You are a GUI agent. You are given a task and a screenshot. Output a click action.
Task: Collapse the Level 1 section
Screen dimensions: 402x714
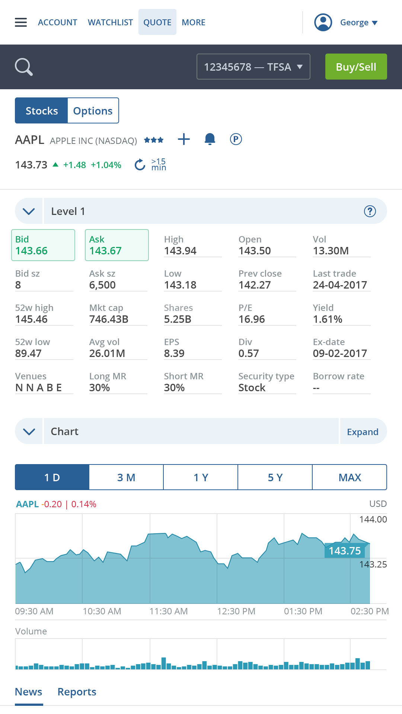coord(29,211)
